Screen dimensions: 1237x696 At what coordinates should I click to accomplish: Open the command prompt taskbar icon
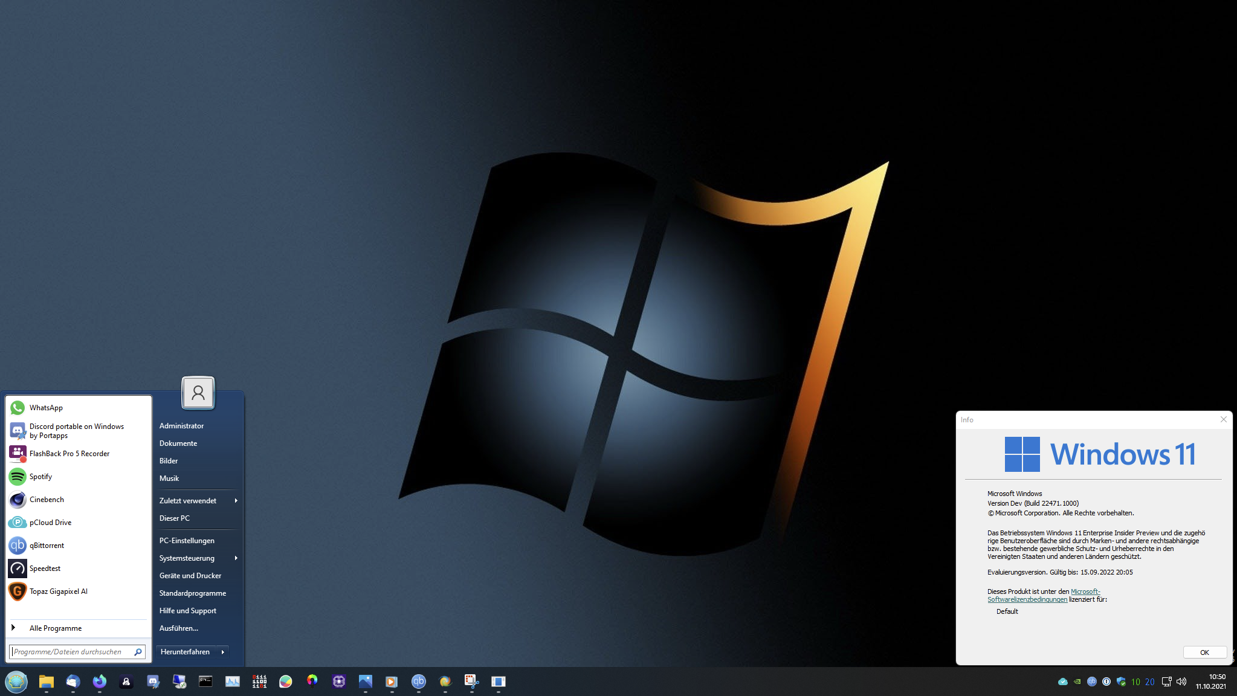206,681
